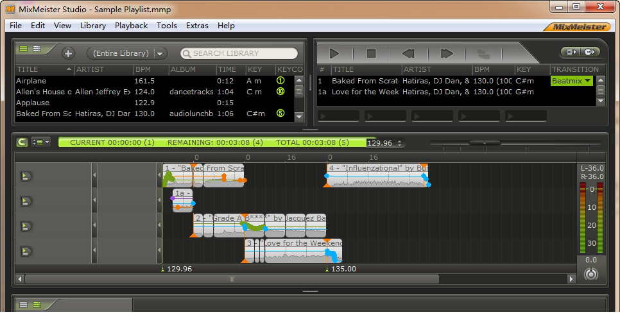Select the Airplane track row
The height and width of the screenshot is (324, 620).
[154, 81]
